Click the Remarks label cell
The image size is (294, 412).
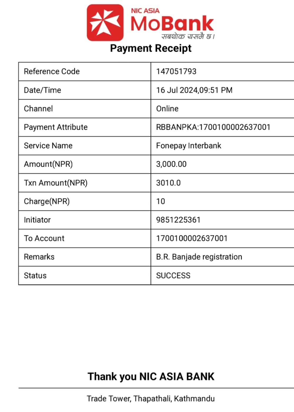[x=85, y=257]
